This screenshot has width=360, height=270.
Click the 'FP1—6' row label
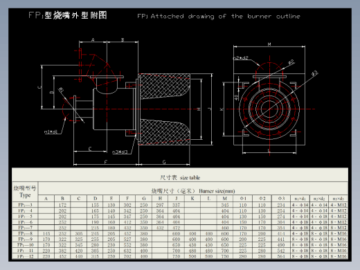[26, 222]
